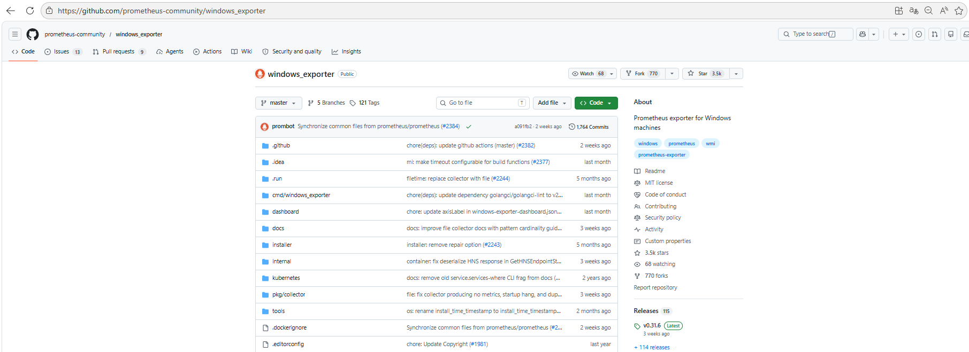Open the green Code dropdown
This screenshot has height=352, width=969.
coord(596,103)
